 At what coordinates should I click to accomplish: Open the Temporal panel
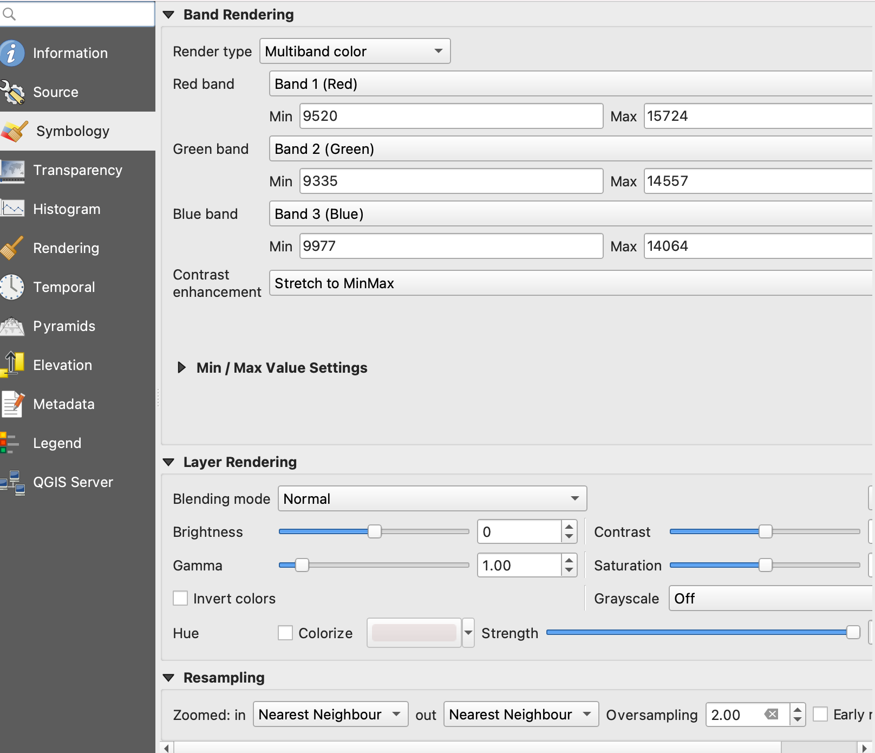(x=64, y=287)
